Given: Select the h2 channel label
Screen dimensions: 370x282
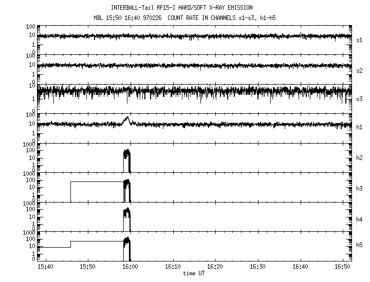Looking at the screenshot, I should click(x=360, y=158).
